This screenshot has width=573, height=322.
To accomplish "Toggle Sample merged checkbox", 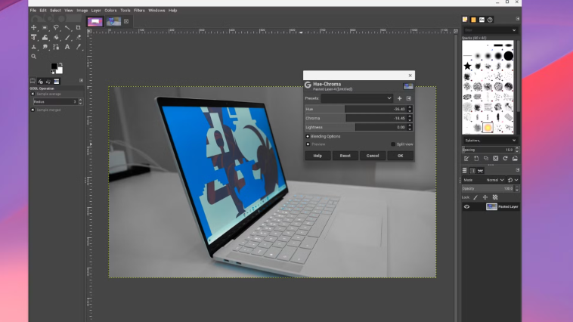I will click(x=33, y=110).
